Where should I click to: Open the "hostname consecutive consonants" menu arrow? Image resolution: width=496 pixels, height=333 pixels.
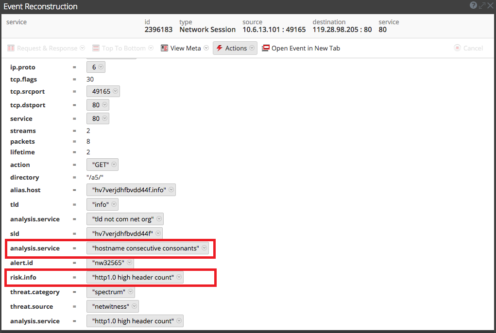(x=205, y=248)
